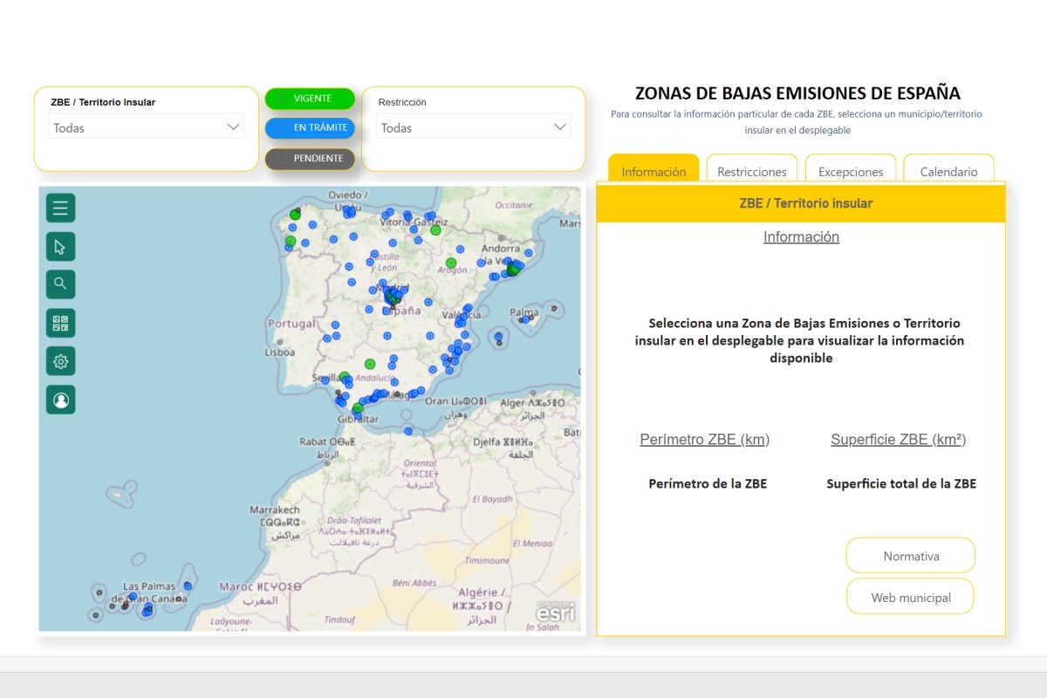Expand the Restricción dropdown
Viewport: 1047px width, 698px height.
click(473, 127)
